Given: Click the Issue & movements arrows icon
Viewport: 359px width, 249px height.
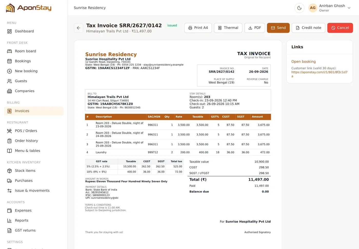Looking at the screenshot, I should 9,191.
